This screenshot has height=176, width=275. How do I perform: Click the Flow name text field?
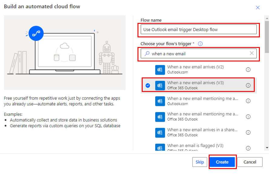pyautogui.click(x=199, y=30)
